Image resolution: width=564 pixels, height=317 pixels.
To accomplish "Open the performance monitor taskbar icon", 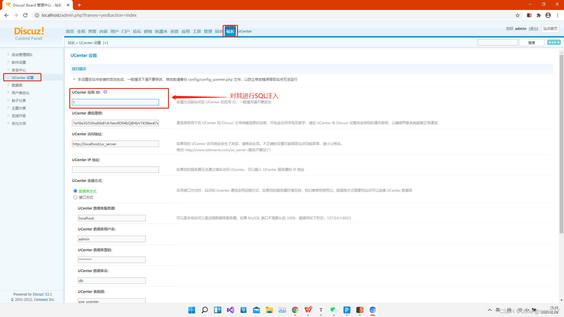I will (282, 310).
